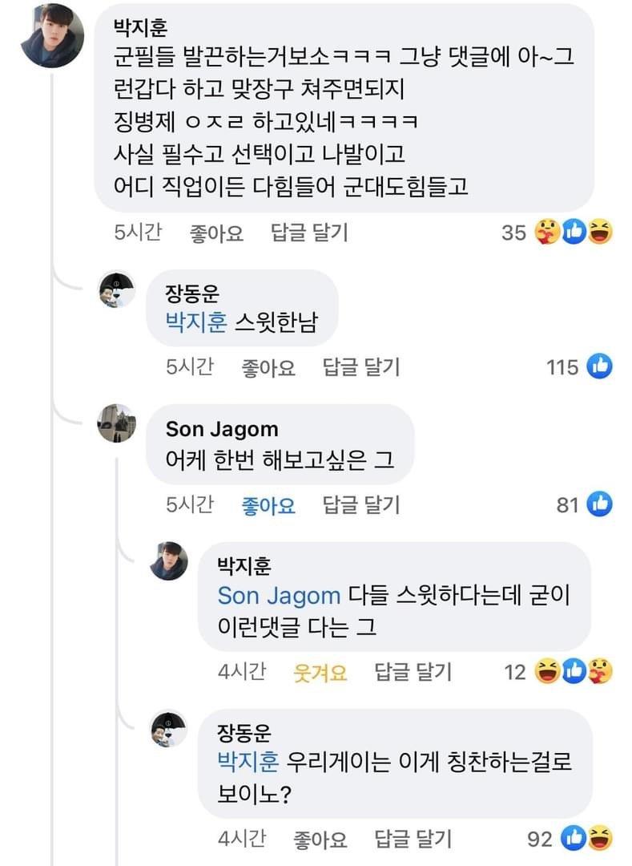Image resolution: width=632 pixels, height=866 pixels.
Task: Click Son Jagom's profile picture
Action: pos(117,423)
